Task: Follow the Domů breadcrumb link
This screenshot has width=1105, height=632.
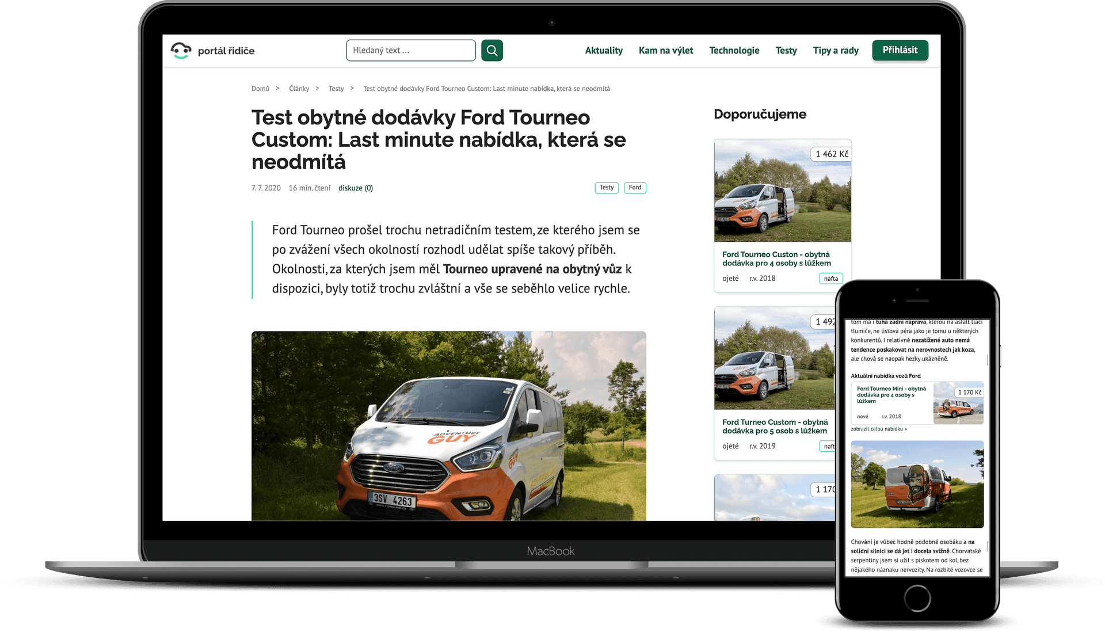Action: (x=260, y=89)
